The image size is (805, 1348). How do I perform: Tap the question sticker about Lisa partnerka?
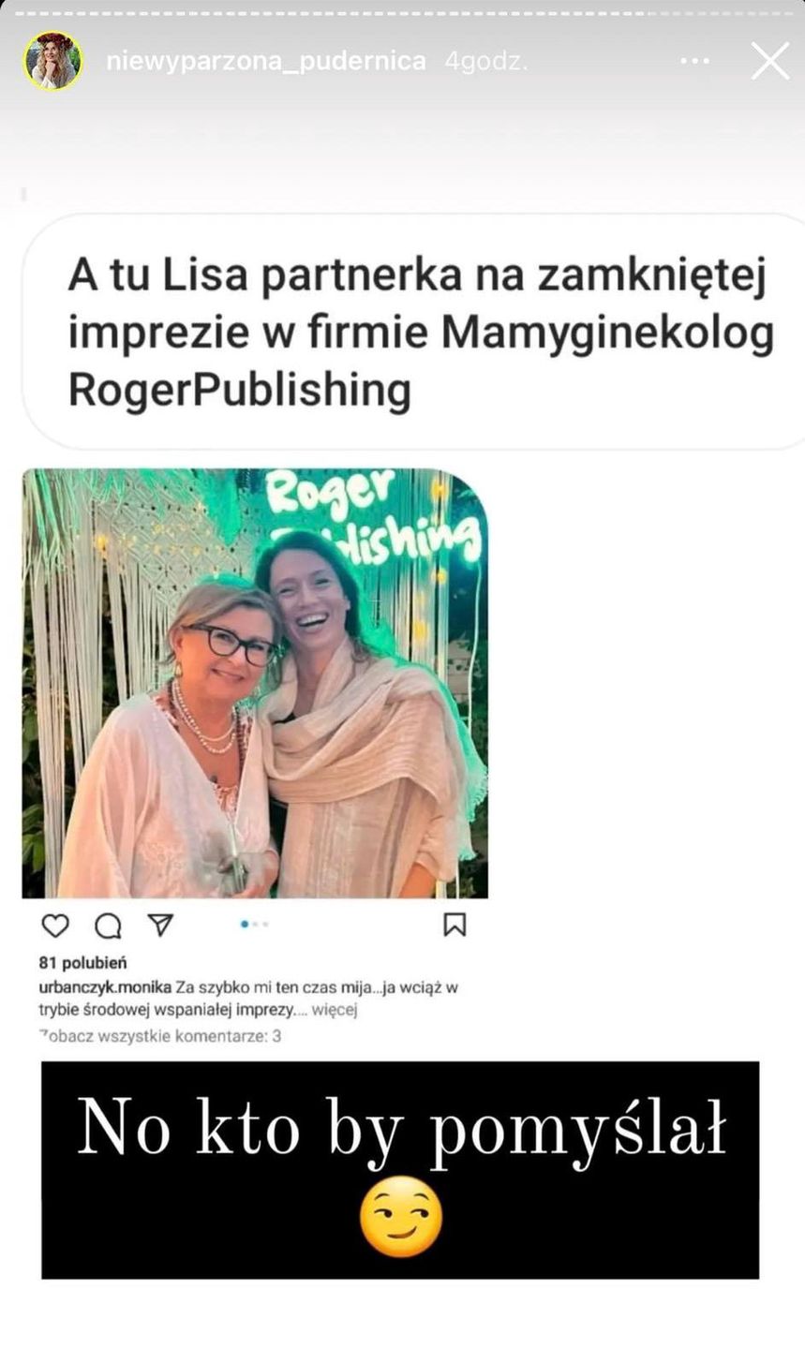[x=412, y=332]
